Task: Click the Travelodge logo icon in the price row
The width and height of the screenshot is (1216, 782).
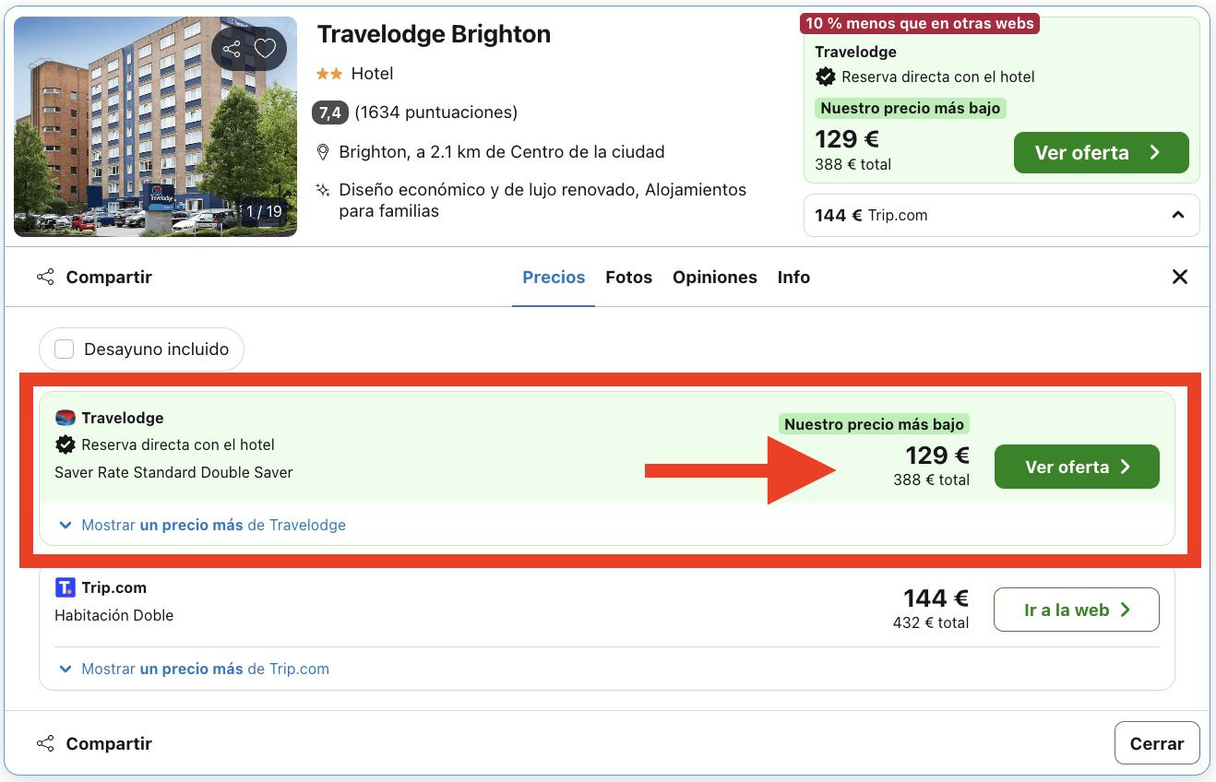Action: [66, 418]
